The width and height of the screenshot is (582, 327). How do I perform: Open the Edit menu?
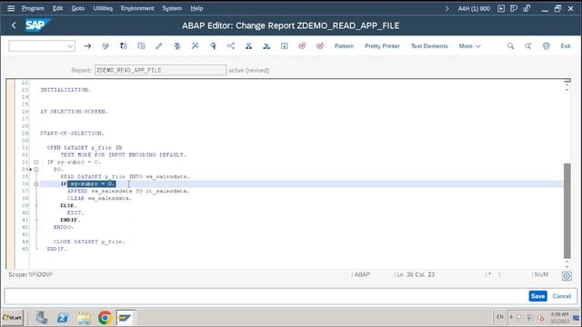click(57, 8)
